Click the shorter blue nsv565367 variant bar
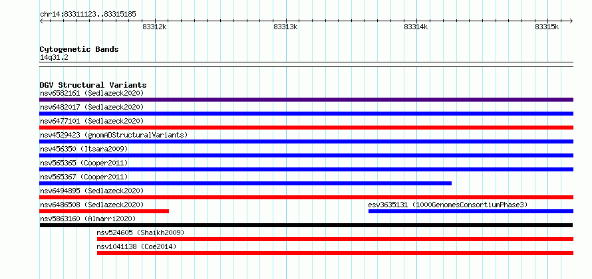This screenshot has width=592, height=279. (x=245, y=183)
